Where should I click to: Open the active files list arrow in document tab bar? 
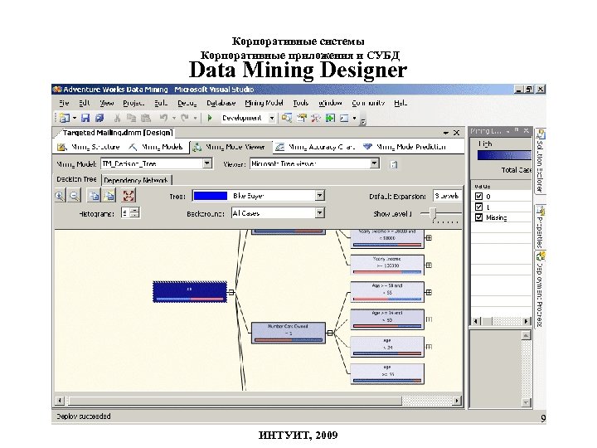[x=446, y=133]
